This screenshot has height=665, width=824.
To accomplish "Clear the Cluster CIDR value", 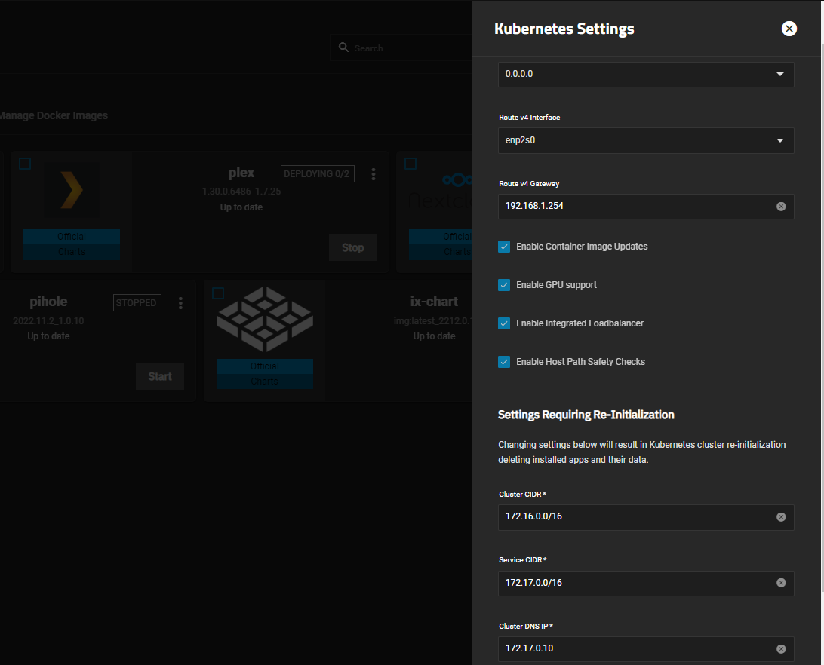I will (781, 517).
